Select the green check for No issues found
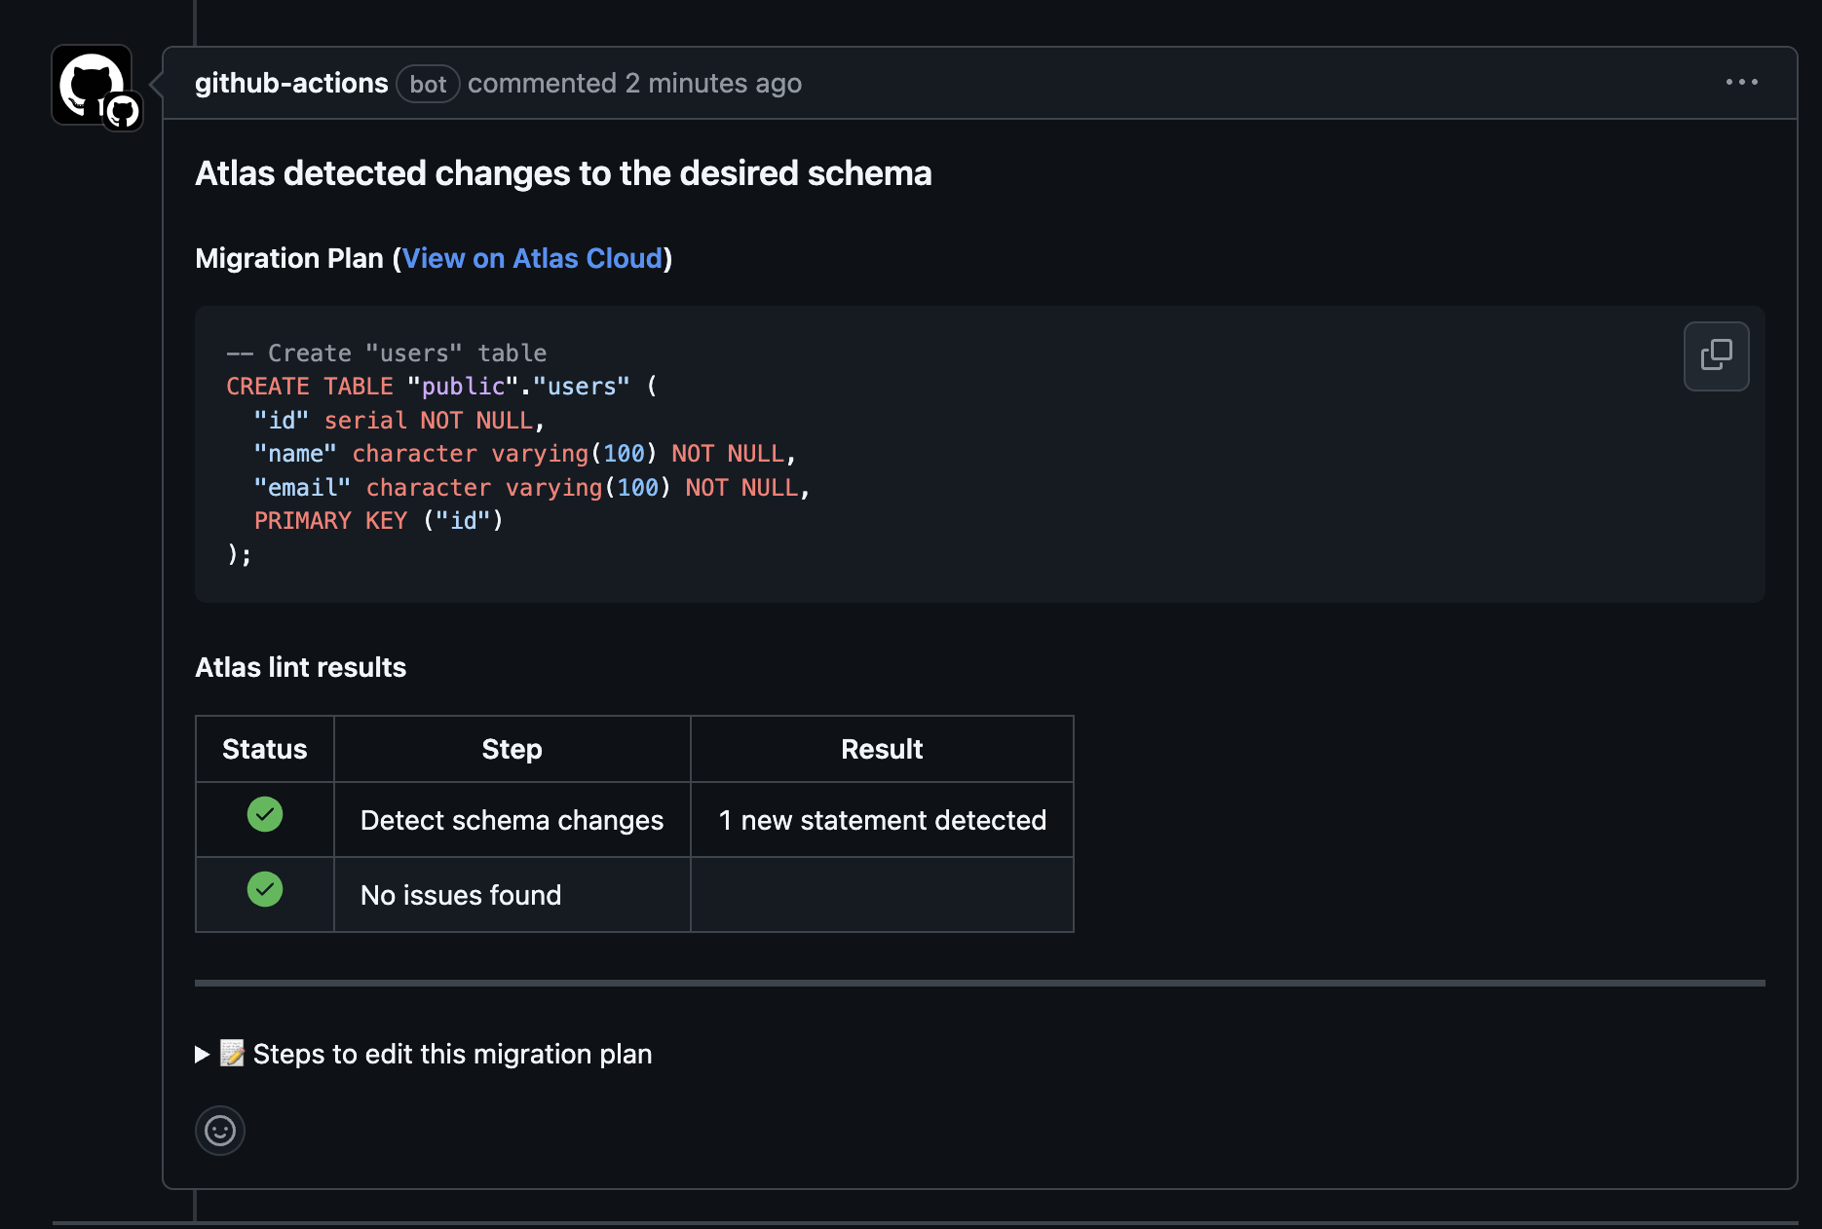Image resolution: width=1822 pixels, height=1229 pixels. point(264,888)
